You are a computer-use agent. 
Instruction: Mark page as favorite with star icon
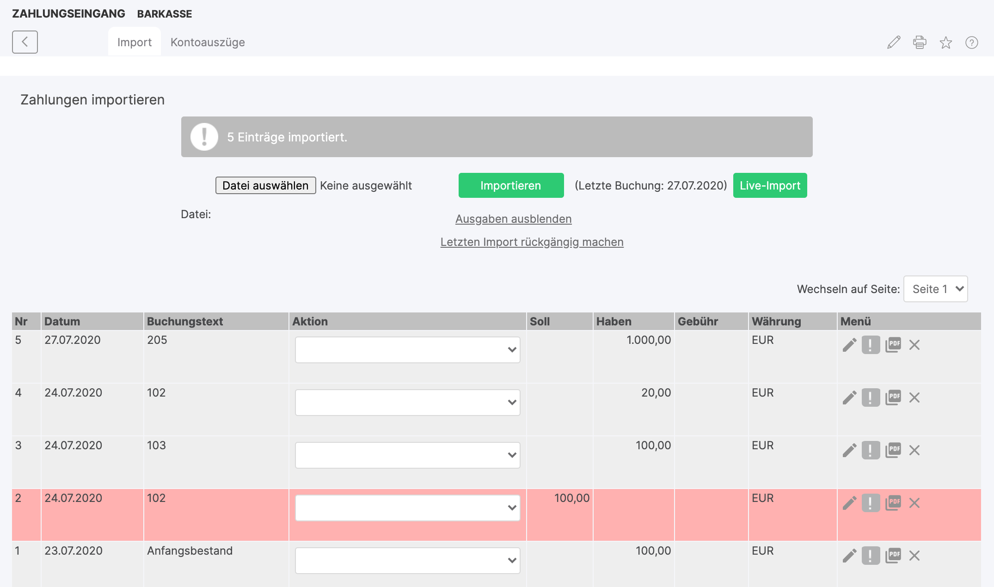pyautogui.click(x=945, y=43)
